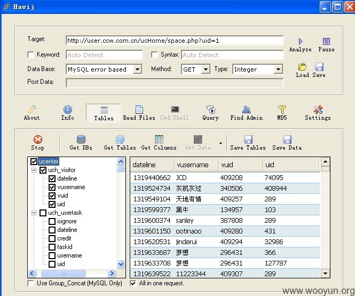Switch to the Tables section
The width and height of the screenshot is (355, 296).
[104, 113]
